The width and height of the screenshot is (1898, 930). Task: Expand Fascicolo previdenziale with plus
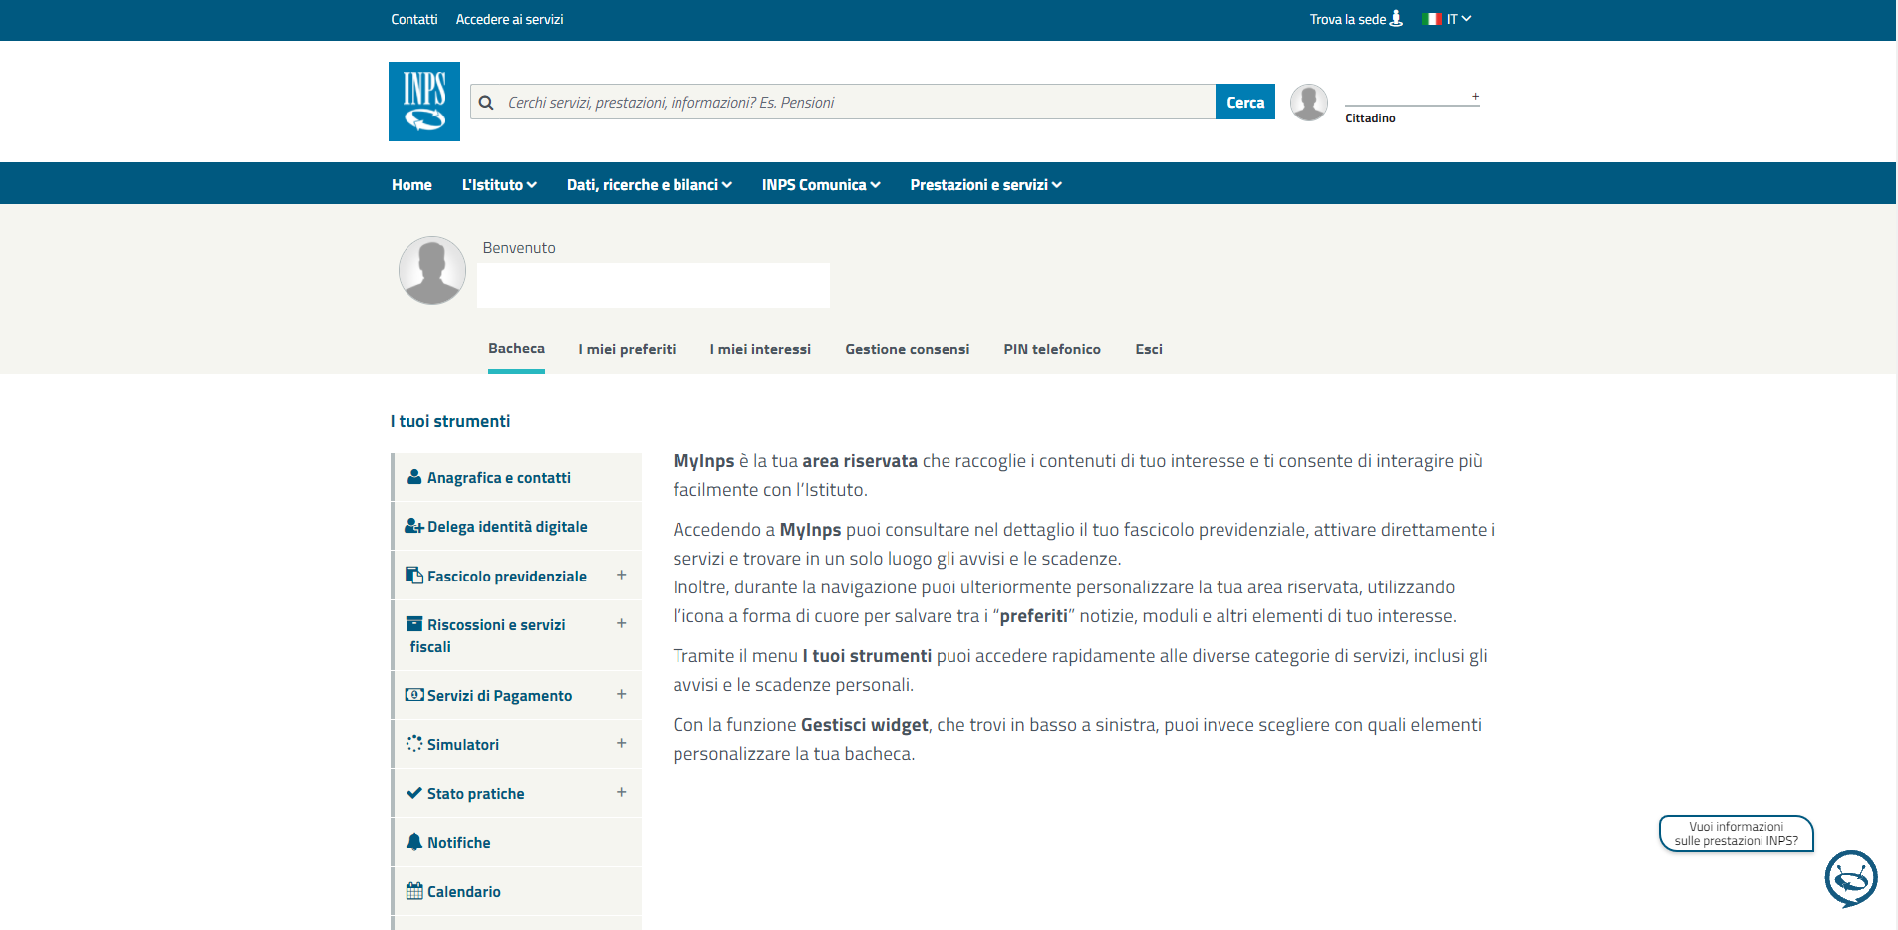coord(621,575)
